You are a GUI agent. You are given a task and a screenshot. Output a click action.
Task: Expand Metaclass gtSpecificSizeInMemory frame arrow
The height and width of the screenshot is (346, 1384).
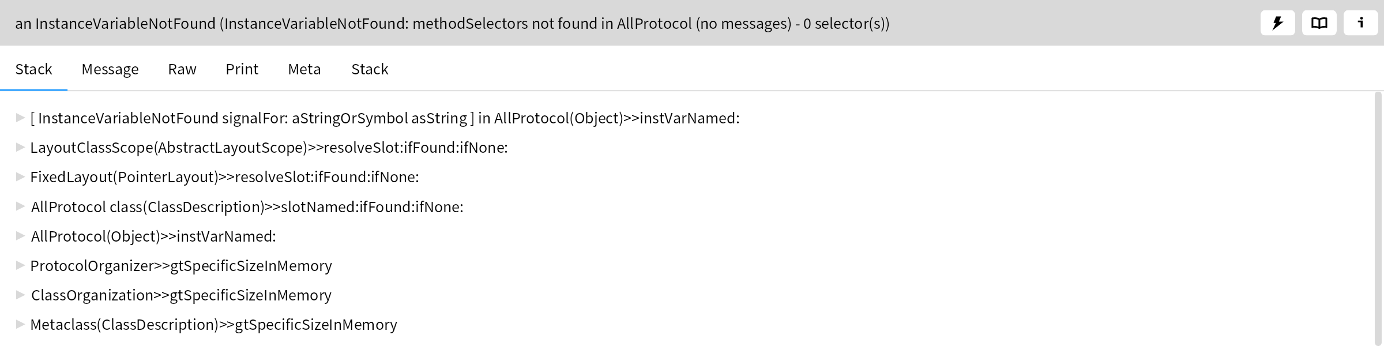(x=20, y=324)
